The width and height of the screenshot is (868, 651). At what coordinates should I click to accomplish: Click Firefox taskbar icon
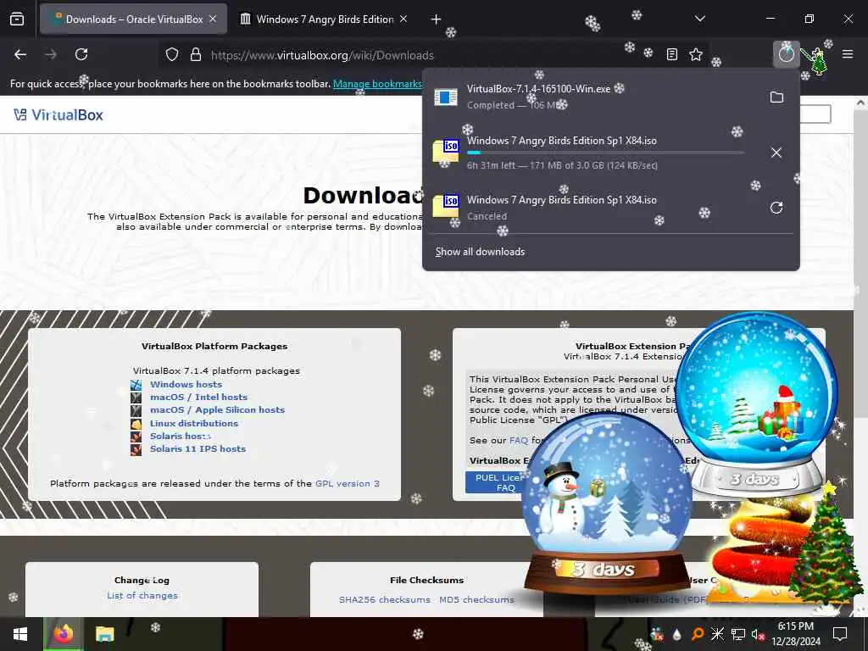click(x=64, y=634)
